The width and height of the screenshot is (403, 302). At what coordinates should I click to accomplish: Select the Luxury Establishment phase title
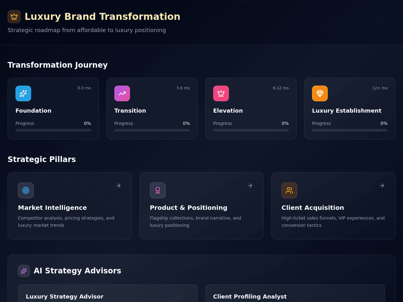347,111
